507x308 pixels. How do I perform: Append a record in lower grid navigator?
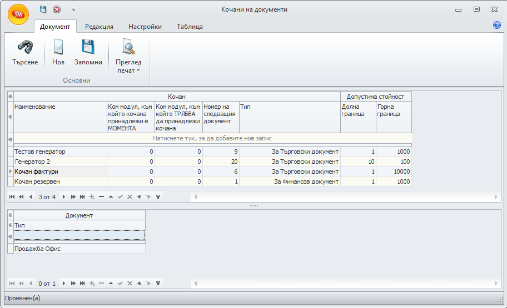92,283
